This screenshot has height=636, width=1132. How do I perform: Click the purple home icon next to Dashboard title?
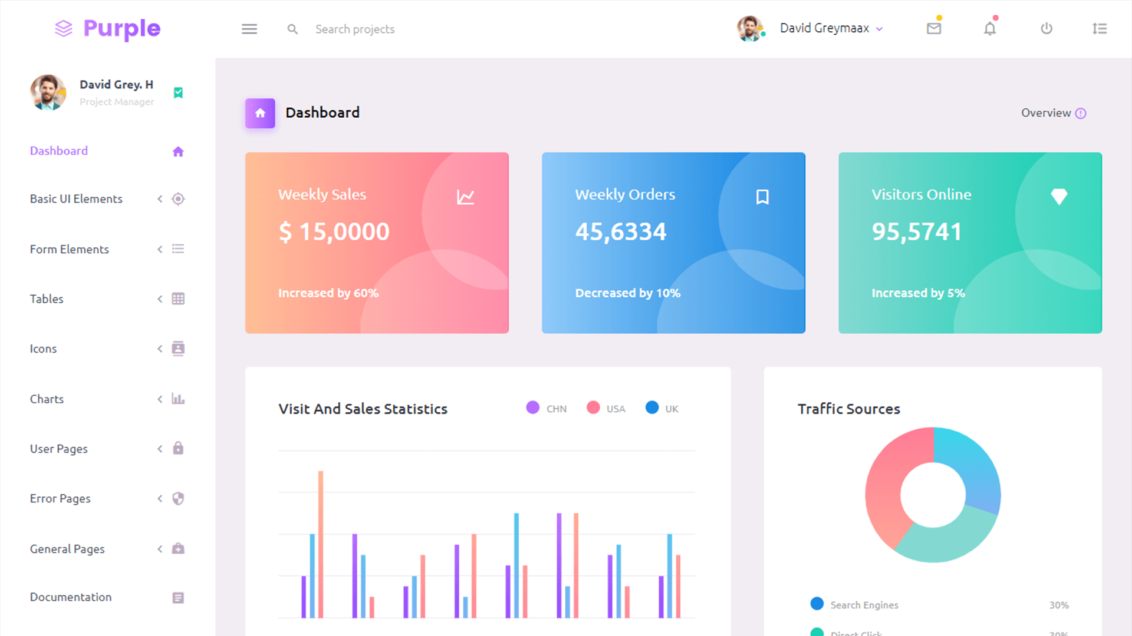point(260,113)
